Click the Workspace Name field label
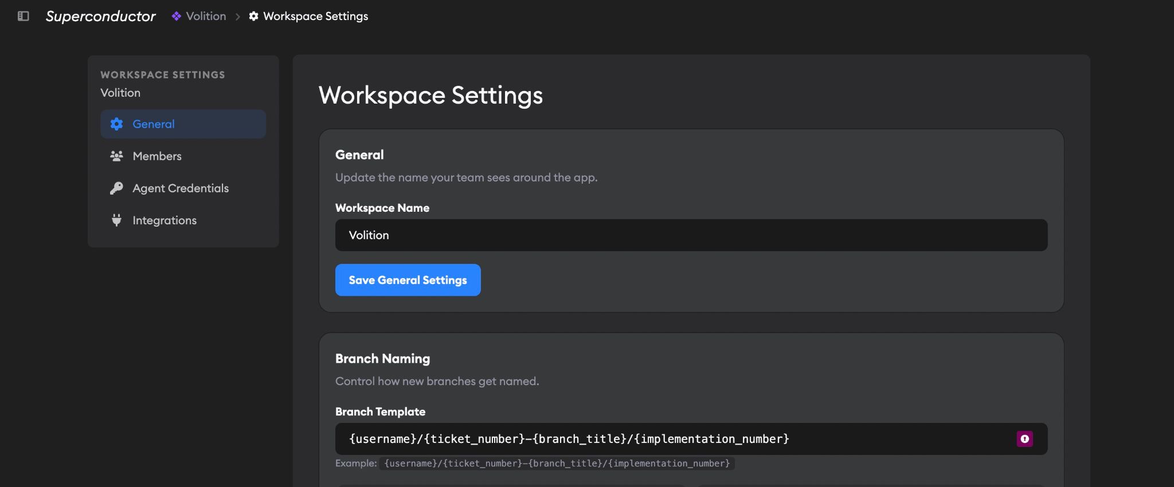 [x=382, y=208]
